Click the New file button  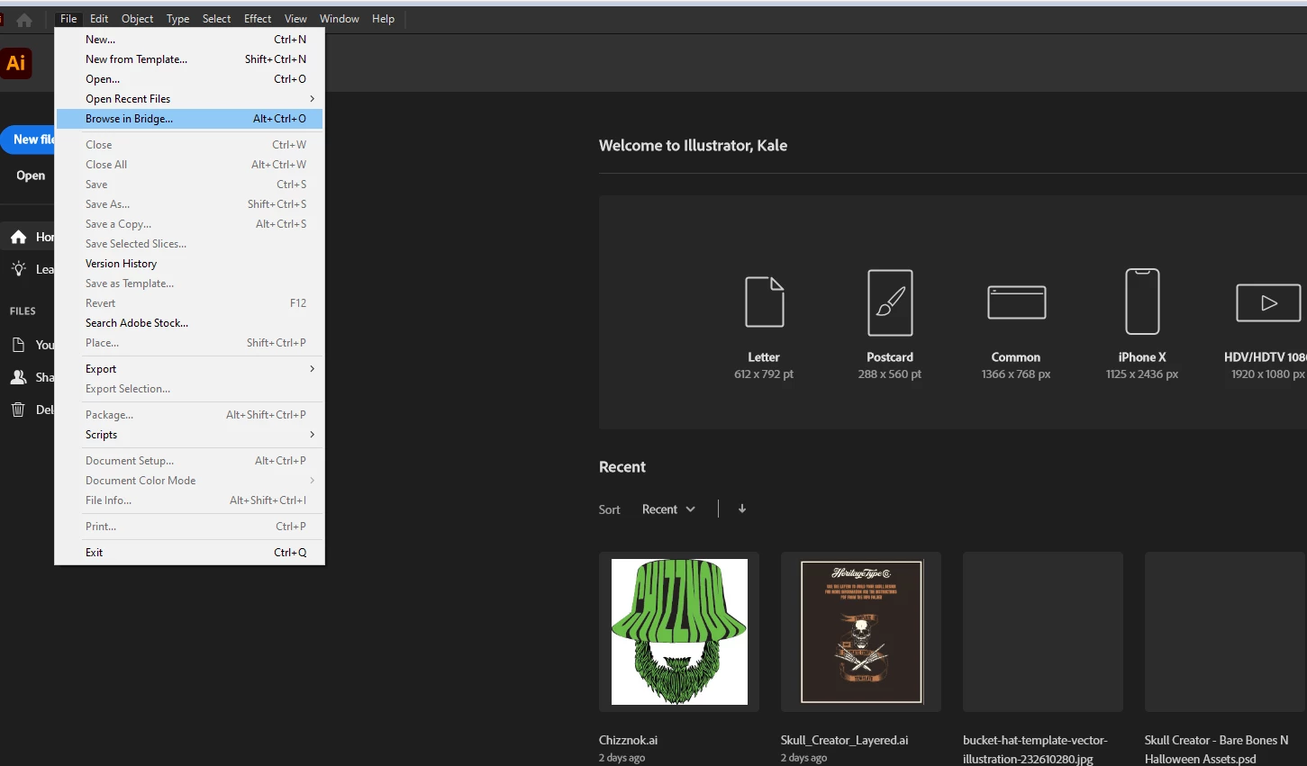click(x=27, y=140)
